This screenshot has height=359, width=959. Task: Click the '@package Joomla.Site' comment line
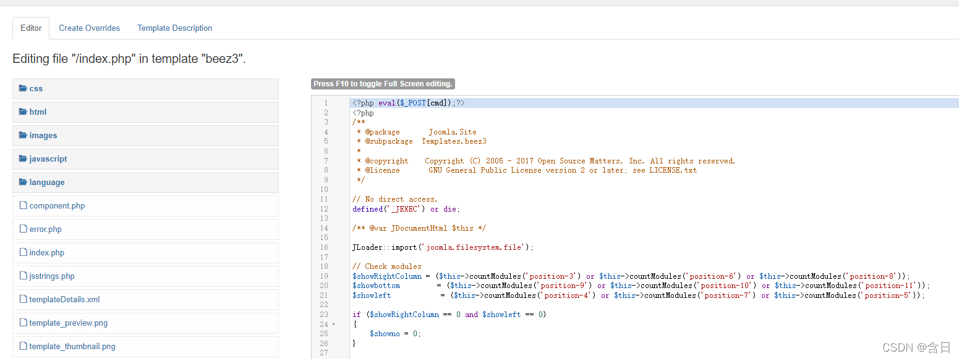click(x=416, y=132)
